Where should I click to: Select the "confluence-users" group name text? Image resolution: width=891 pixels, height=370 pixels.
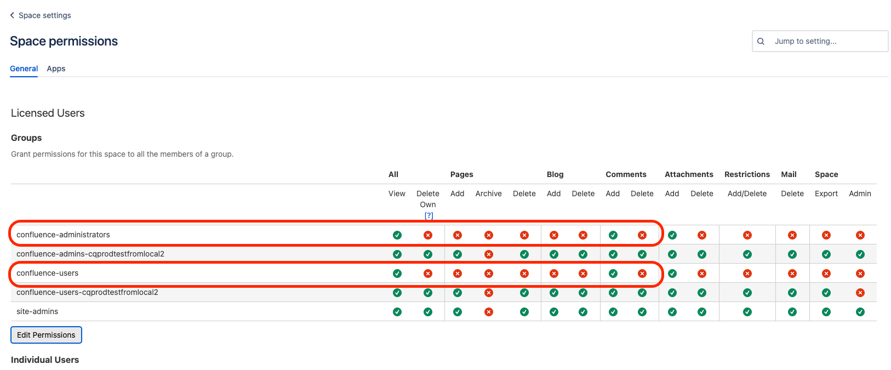point(47,273)
